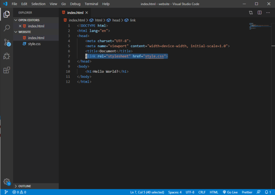This screenshot has height=195, width=275.
Task: Open the File menu
Action: pos(14,4)
